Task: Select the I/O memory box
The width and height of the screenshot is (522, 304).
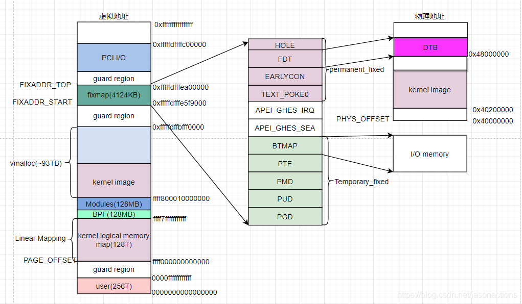Action: [x=430, y=154]
